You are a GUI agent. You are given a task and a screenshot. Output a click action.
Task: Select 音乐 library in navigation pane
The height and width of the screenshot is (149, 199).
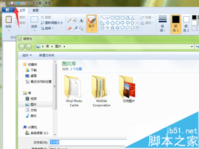point(31,116)
